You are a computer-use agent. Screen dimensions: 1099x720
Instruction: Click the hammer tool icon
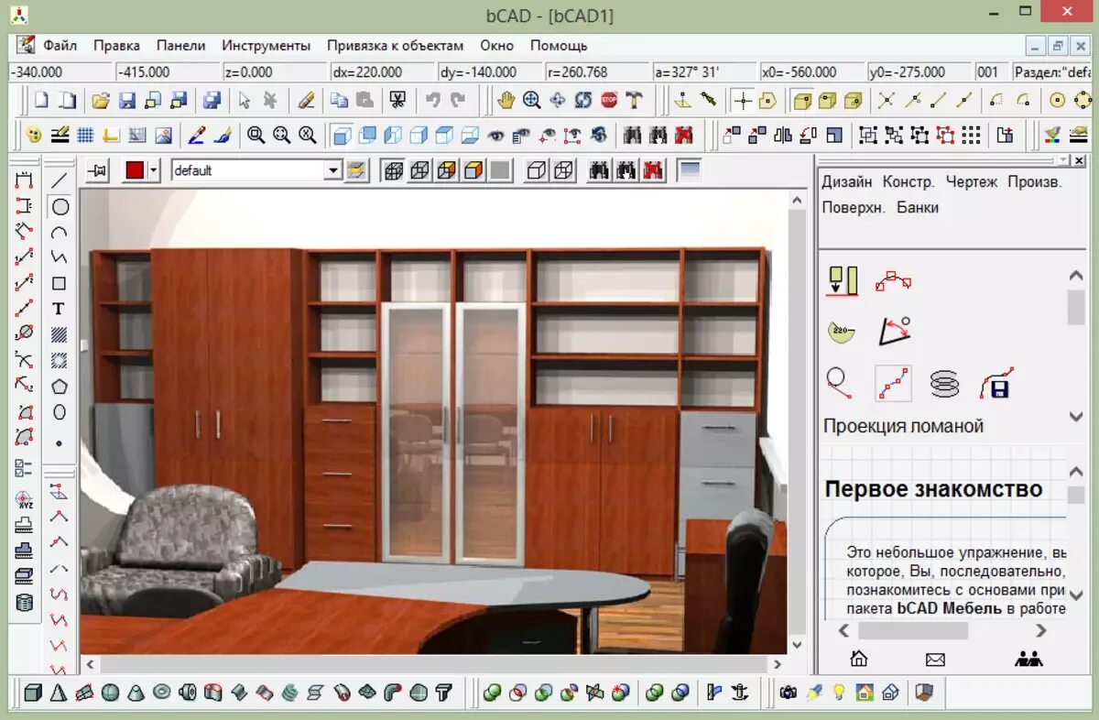pyautogui.click(x=635, y=101)
